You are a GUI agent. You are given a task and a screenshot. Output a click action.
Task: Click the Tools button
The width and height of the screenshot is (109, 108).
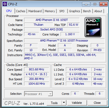click(54, 103)
